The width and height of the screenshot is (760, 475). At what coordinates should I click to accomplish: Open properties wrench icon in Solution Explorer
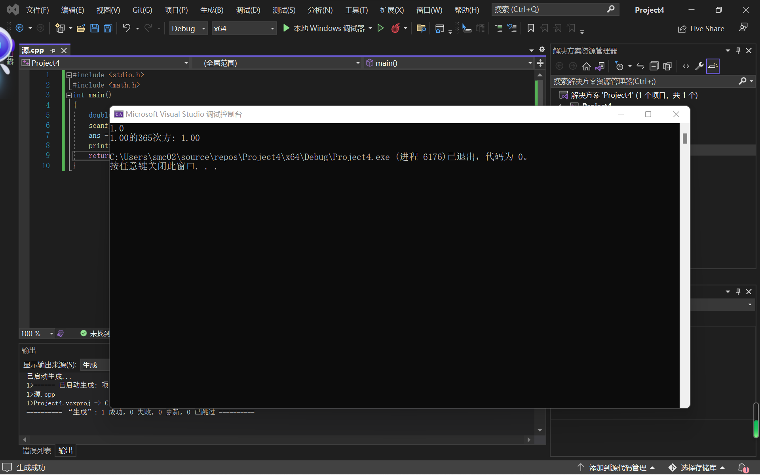699,66
